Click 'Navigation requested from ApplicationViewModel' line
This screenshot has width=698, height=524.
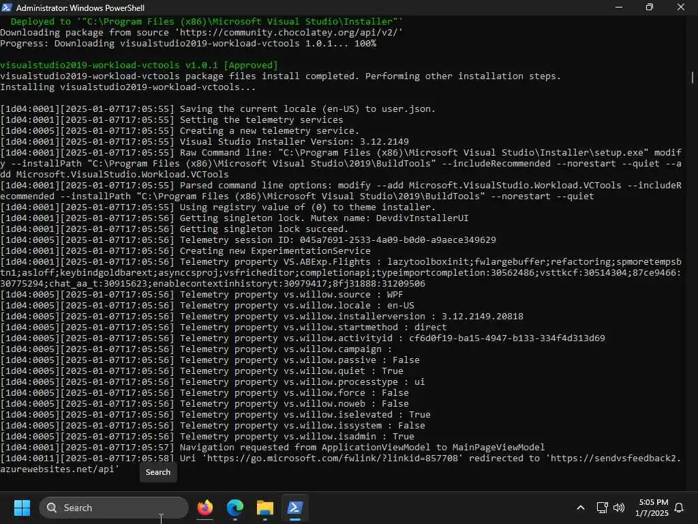tap(273, 447)
